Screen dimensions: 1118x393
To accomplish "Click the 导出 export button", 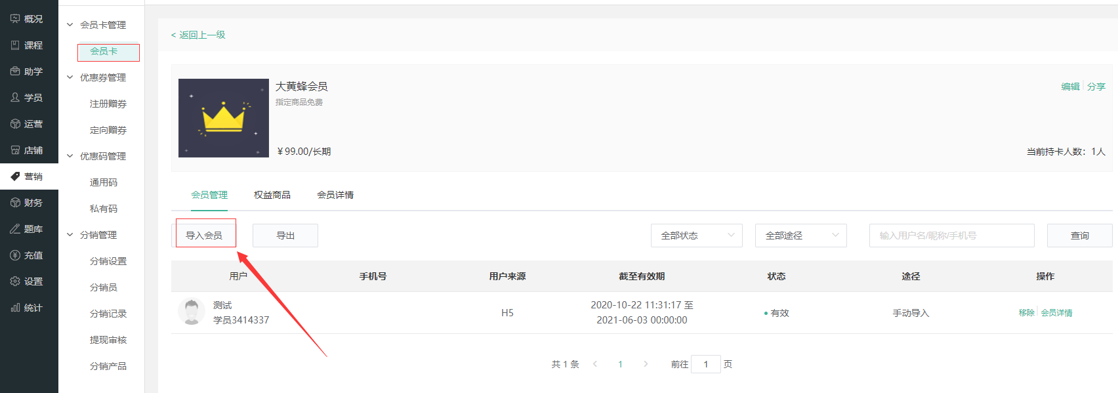I will click(x=285, y=236).
